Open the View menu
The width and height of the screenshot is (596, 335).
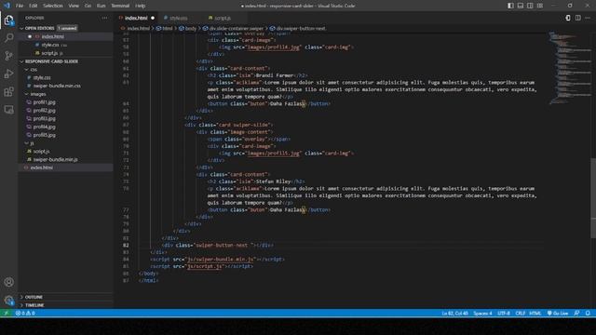74,6
